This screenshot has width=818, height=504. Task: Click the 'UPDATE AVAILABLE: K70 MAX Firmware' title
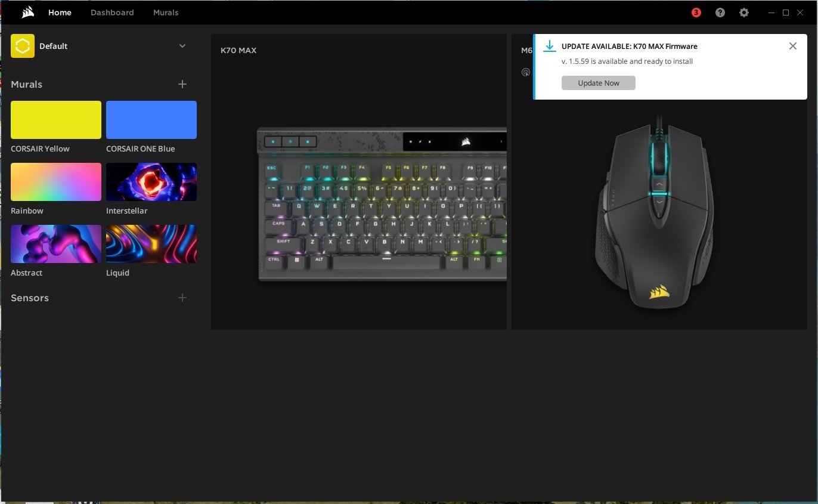point(630,46)
